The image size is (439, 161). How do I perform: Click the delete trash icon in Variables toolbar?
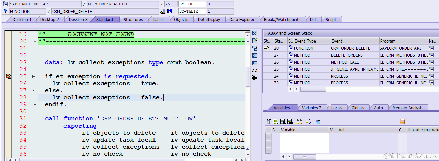click(269, 122)
